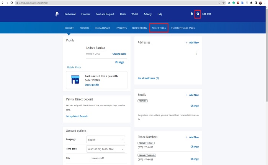The width and height of the screenshot is (268, 165).
Task: Change the PRIMARY (MOBILE) phone number
Action: [194, 159]
